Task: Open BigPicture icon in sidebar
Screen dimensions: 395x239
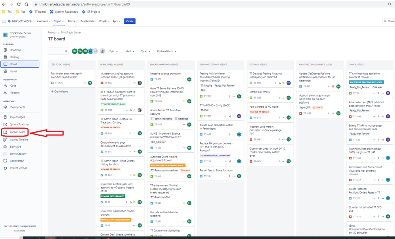Action: click(5, 147)
